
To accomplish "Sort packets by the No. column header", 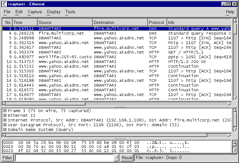I will coord(8,23).
